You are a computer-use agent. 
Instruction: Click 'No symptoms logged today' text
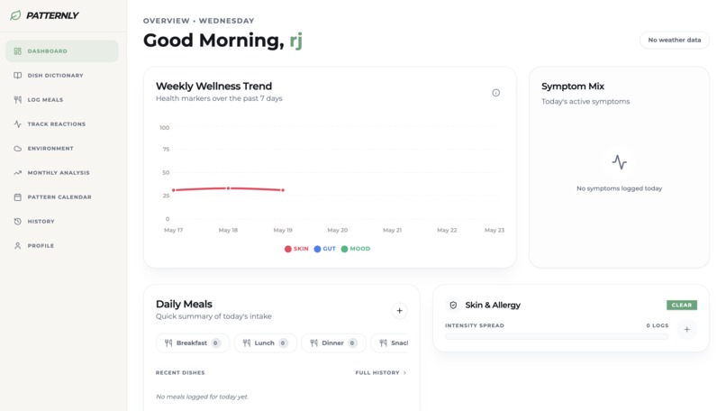[619, 188]
